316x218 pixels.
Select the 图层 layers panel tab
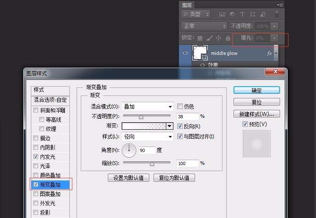[x=187, y=5]
